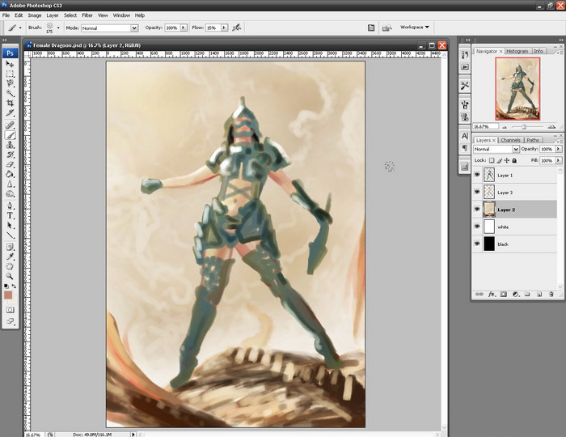This screenshot has height=437, width=566.
Task: Hide Layer 3 visibility eye
Action: tap(477, 192)
